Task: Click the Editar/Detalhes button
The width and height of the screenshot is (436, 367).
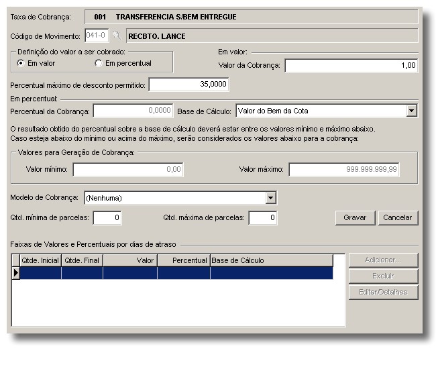Action: (383, 292)
